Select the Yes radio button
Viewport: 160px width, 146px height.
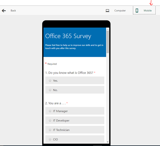pos(50,81)
